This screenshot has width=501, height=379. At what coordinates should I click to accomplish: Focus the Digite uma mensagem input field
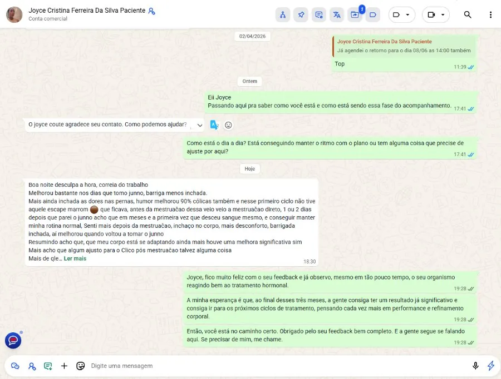tap(278, 366)
